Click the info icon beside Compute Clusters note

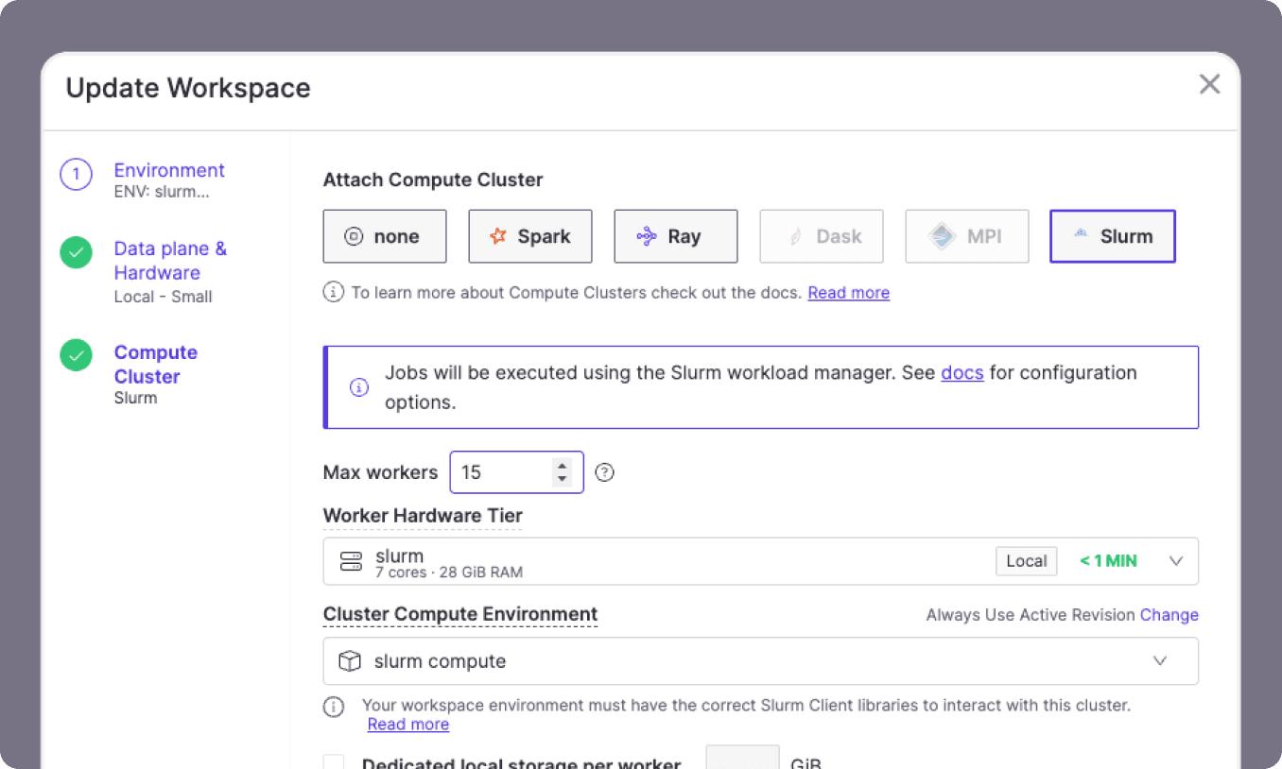(x=333, y=292)
